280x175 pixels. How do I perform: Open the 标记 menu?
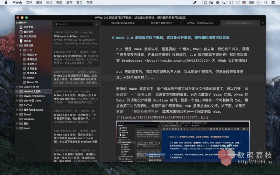click(49, 2)
